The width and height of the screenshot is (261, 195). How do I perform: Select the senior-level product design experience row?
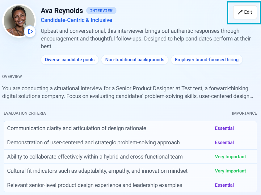(95, 185)
